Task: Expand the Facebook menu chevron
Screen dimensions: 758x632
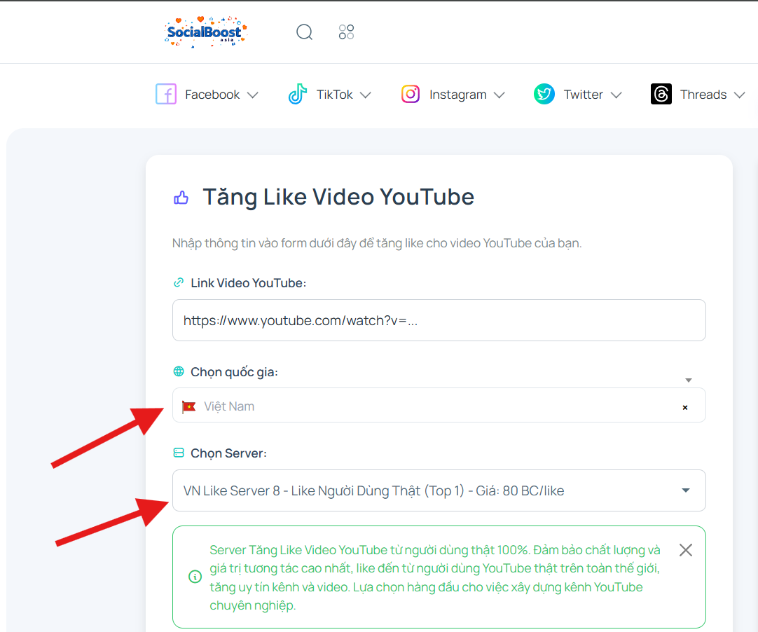Action: click(252, 95)
